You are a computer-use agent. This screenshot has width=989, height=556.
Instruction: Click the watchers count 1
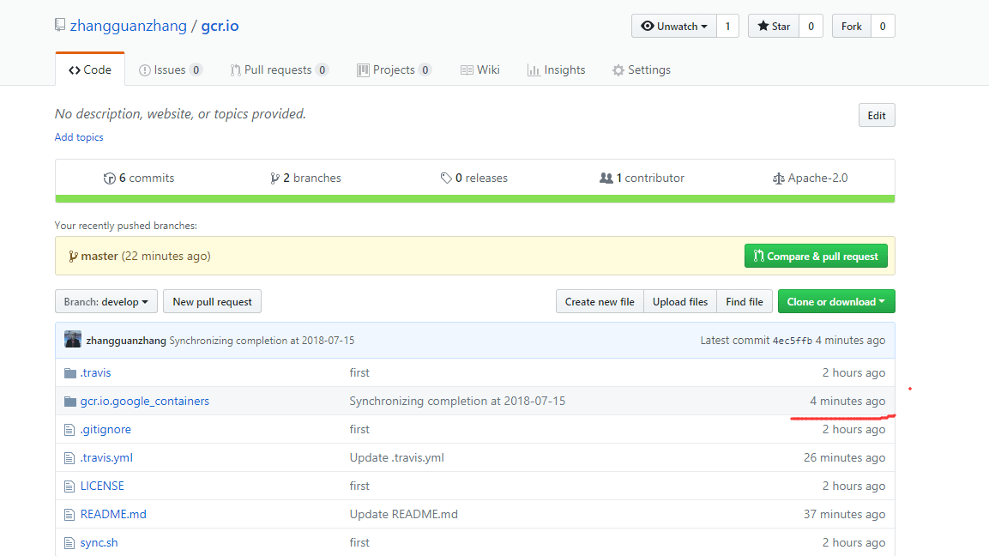click(727, 26)
